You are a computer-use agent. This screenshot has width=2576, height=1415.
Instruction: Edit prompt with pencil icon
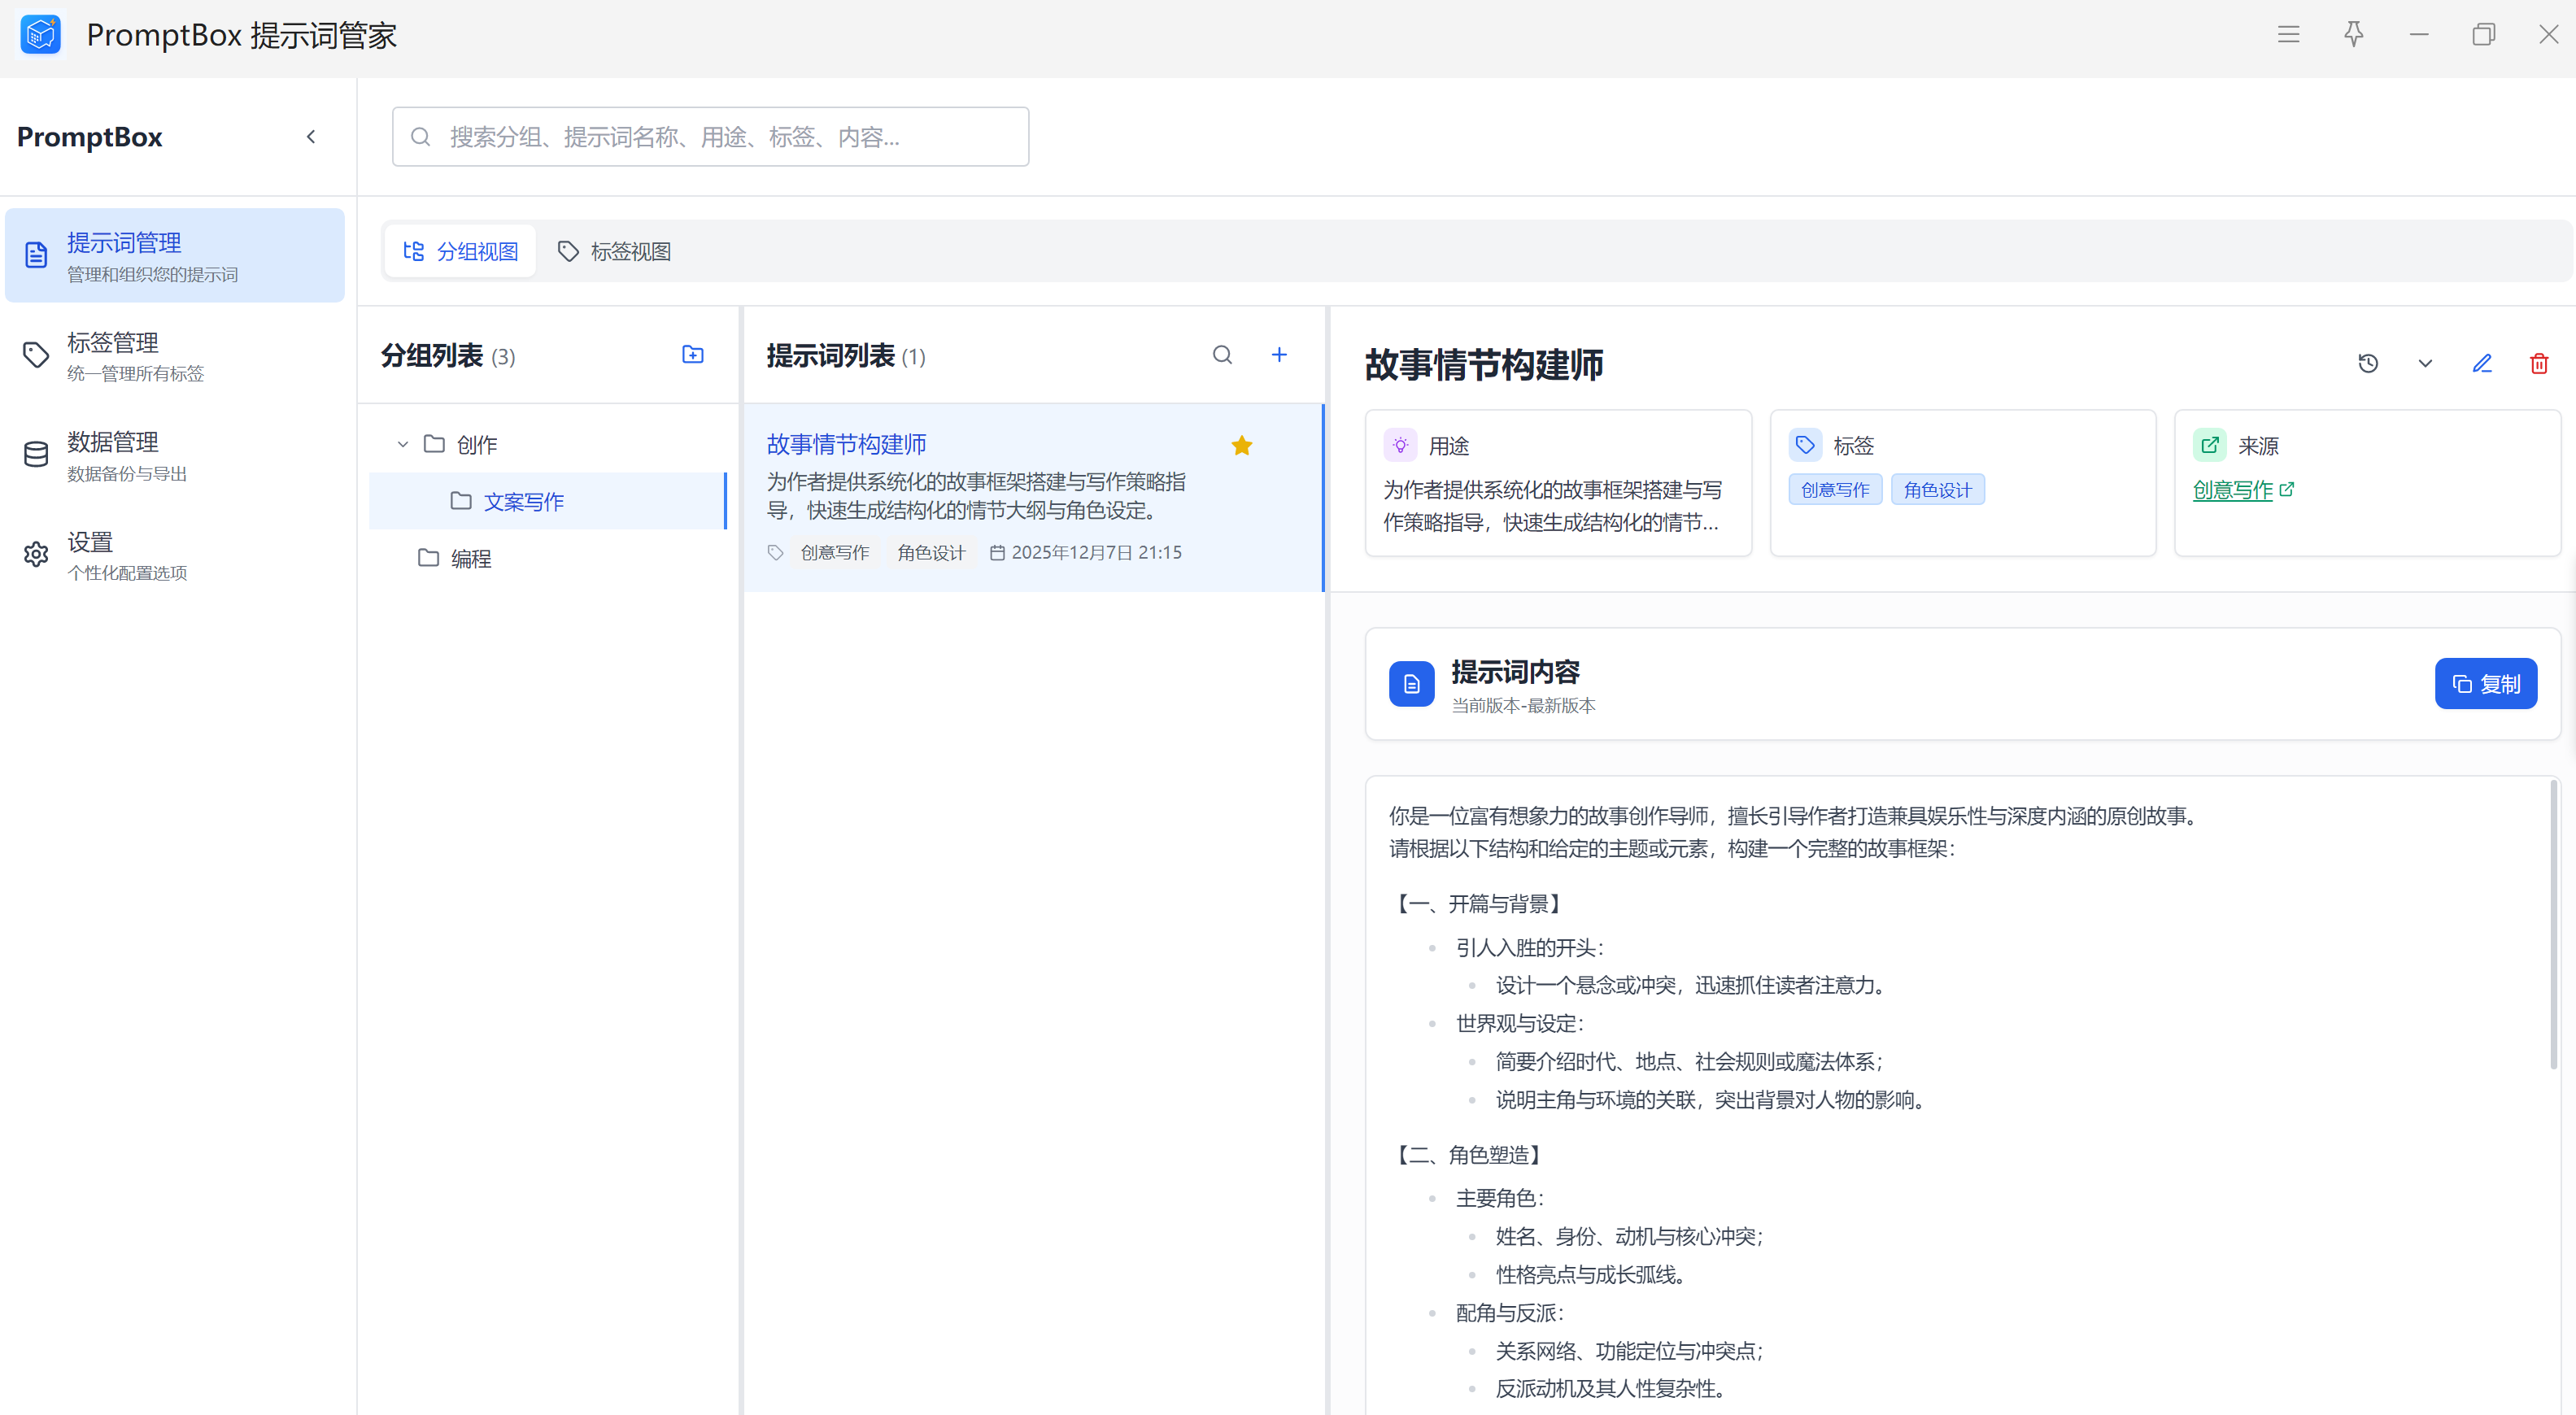2482,364
